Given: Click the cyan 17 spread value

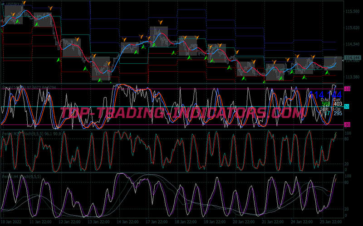Looking at the screenshot, I should tap(327, 113).
